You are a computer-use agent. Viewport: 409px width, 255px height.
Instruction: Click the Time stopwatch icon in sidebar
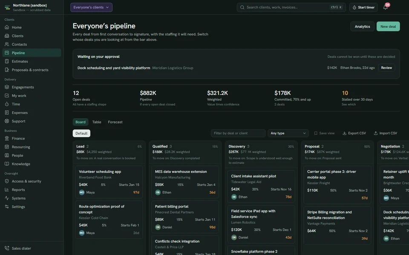point(7,104)
